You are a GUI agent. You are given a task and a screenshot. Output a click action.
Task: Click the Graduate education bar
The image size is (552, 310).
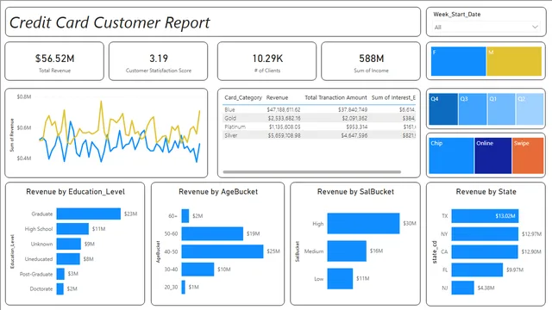click(x=88, y=214)
